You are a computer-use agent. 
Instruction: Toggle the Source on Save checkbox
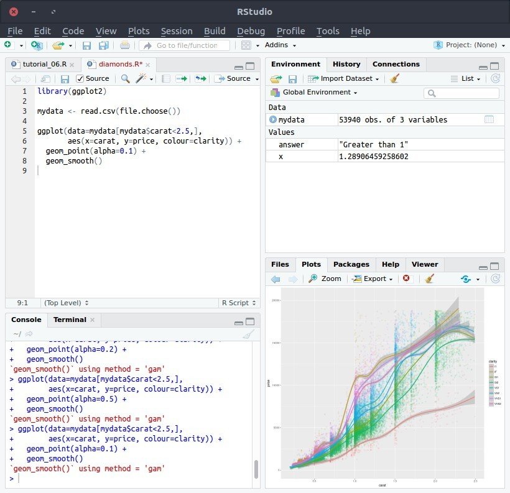click(x=80, y=79)
